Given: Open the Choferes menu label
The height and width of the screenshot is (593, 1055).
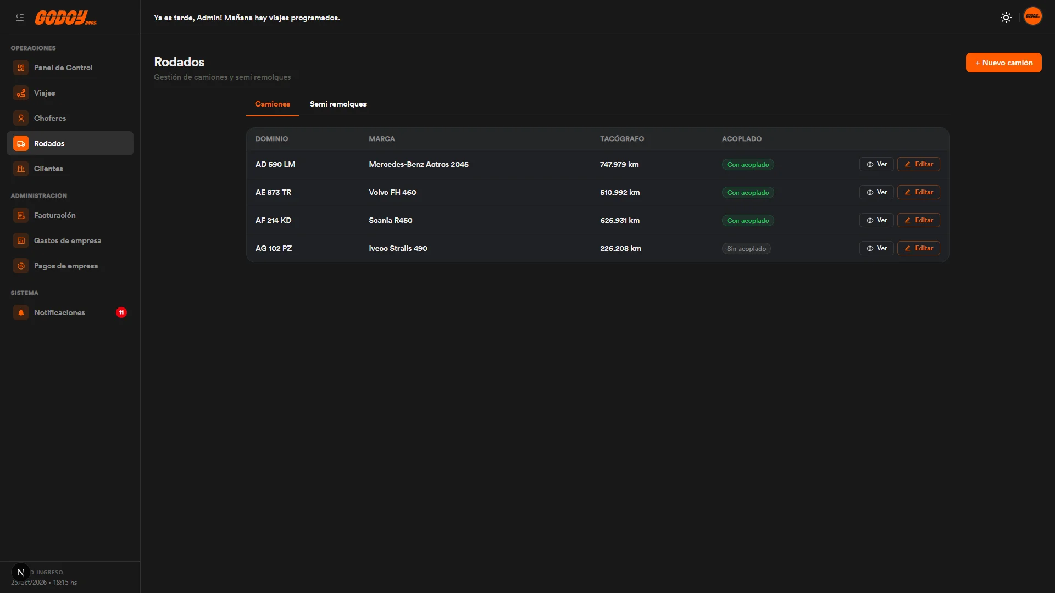Looking at the screenshot, I should 50,118.
